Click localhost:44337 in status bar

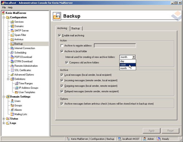(131, 139)
